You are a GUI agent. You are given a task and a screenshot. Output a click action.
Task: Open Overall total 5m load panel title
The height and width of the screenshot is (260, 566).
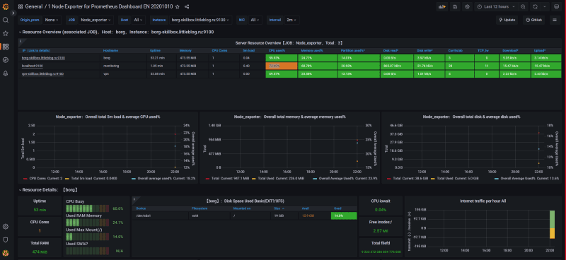(x=108, y=117)
